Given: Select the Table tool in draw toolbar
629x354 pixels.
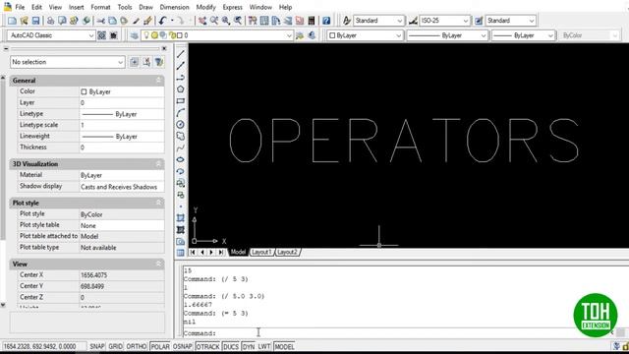Looking at the screenshot, I should 181,253.
